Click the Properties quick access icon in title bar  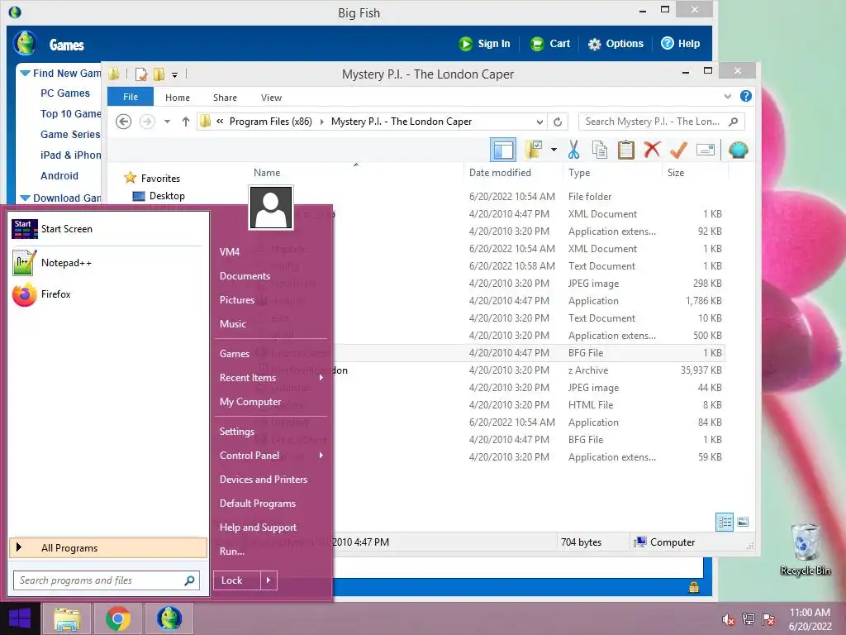141,74
